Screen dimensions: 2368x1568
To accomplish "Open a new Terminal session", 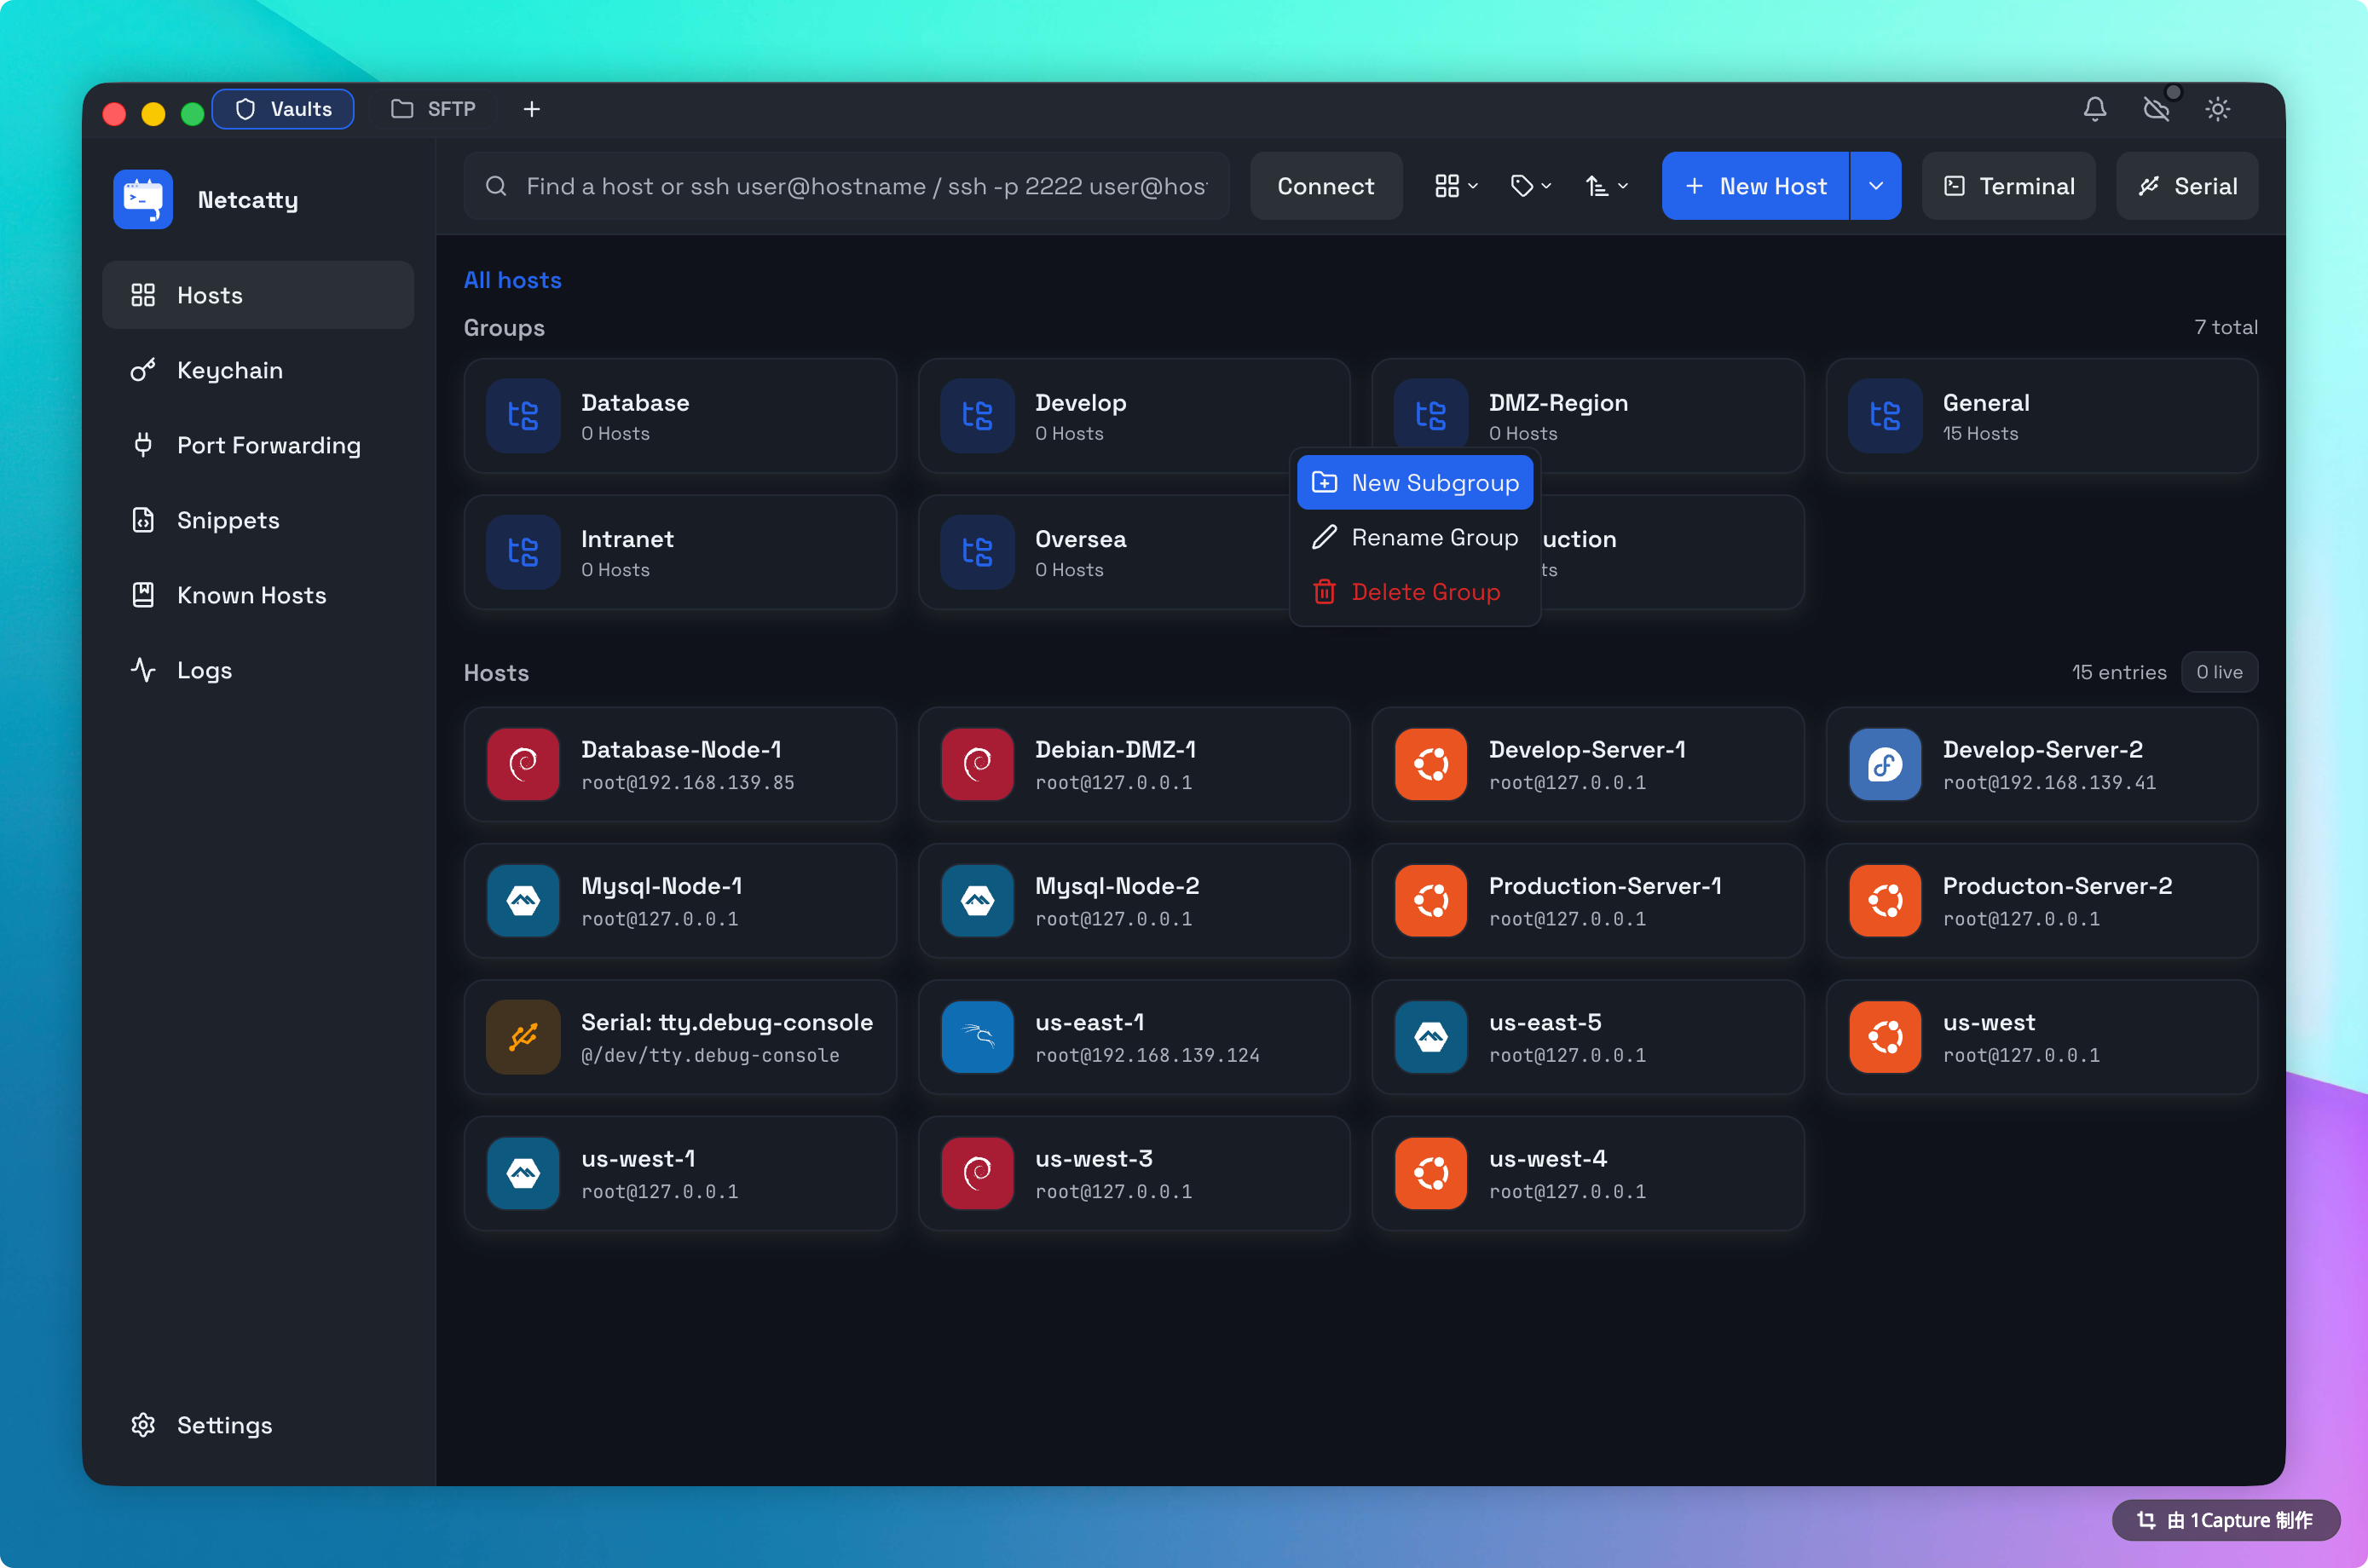I will (x=2008, y=186).
